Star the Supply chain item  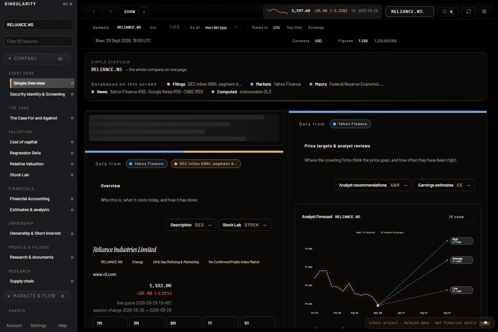click(72, 281)
